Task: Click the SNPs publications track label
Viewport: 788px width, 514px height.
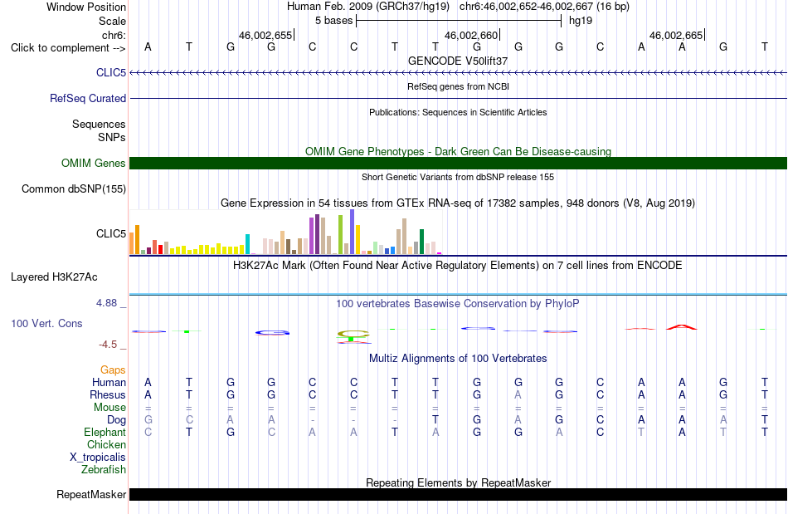Action: [112, 137]
